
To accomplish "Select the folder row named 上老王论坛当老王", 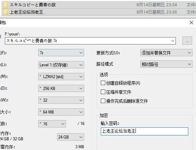I will (99, 12).
